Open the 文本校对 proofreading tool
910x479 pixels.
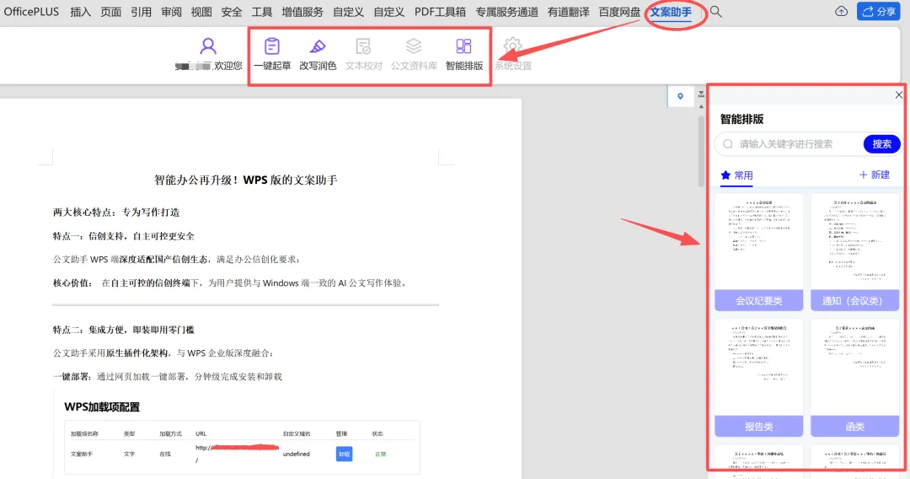(363, 55)
